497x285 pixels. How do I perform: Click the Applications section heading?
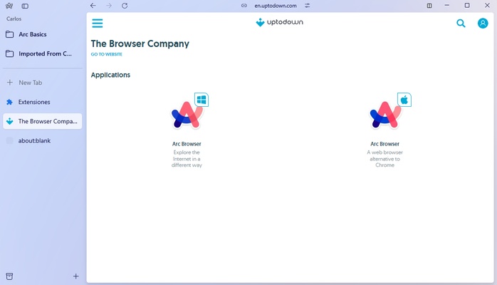pos(110,75)
